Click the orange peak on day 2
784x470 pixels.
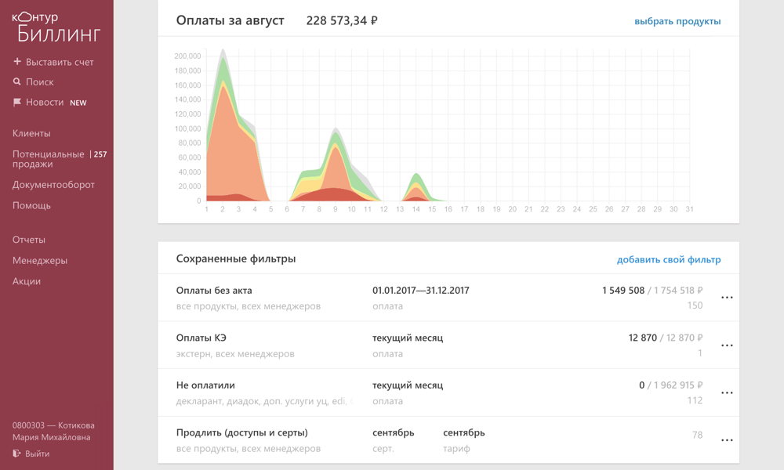pos(223,117)
